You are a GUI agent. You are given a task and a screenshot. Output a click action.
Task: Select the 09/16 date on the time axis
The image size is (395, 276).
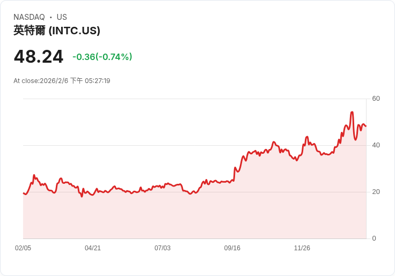(232, 248)
